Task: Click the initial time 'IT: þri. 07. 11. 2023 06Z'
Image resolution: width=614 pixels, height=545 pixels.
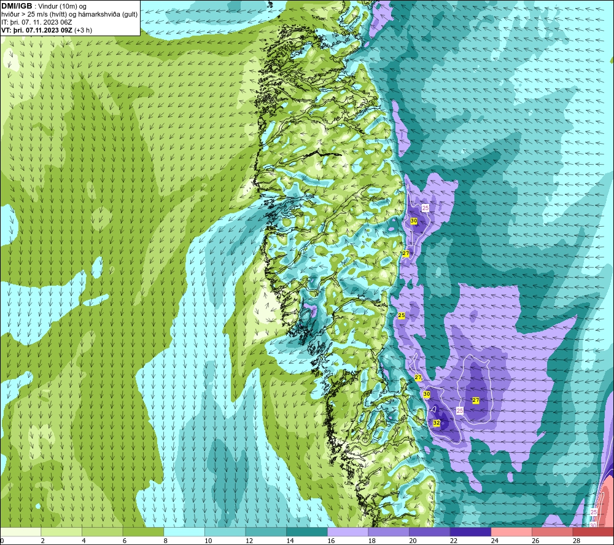Action: [36, 22]
